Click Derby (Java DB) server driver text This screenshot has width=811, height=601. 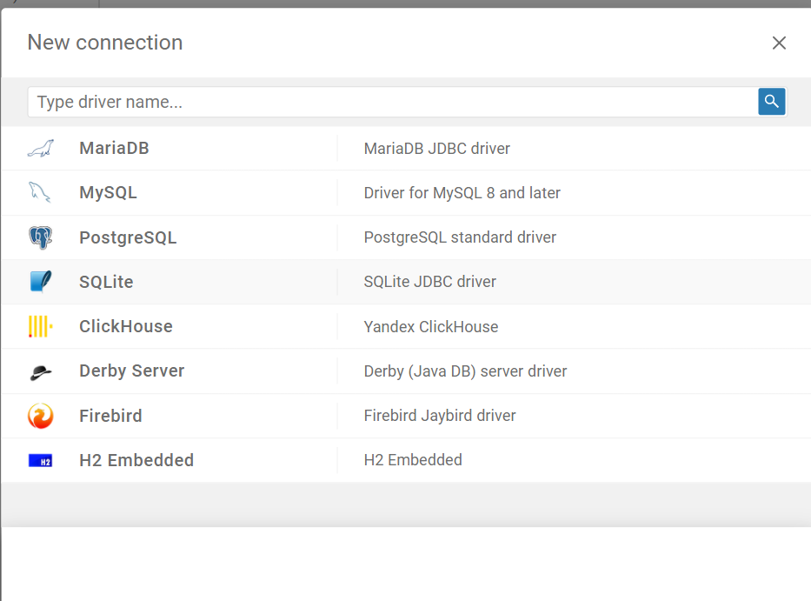[465, 371]
